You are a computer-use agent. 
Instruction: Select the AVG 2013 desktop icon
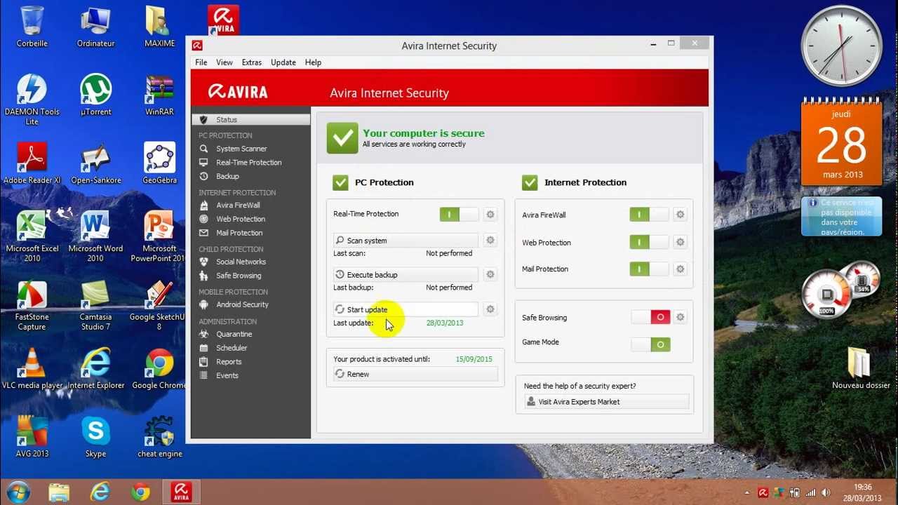[x=32, y=436]
